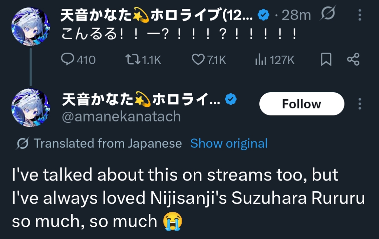Screen dimensions: 379x239
Task: Repost the first tweet
Action: click(132, 60)
